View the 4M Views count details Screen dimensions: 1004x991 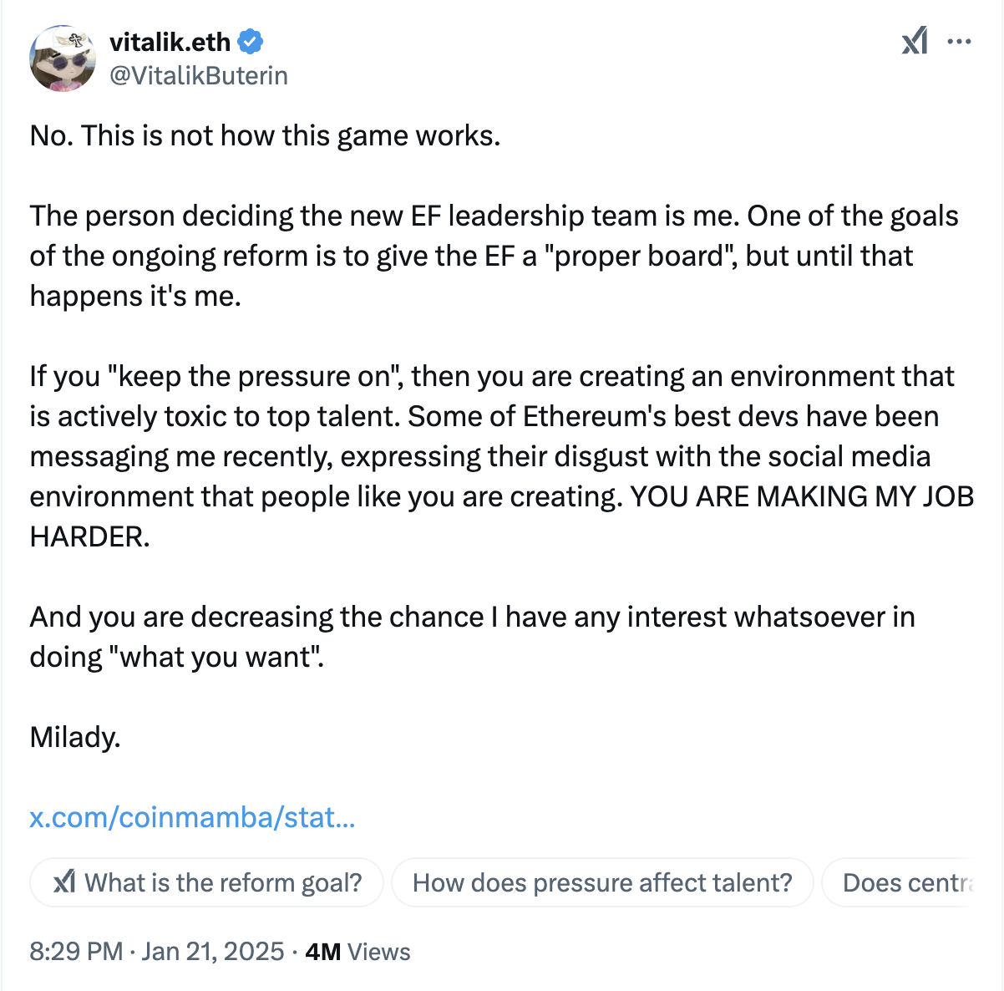[x=358, y=952]
